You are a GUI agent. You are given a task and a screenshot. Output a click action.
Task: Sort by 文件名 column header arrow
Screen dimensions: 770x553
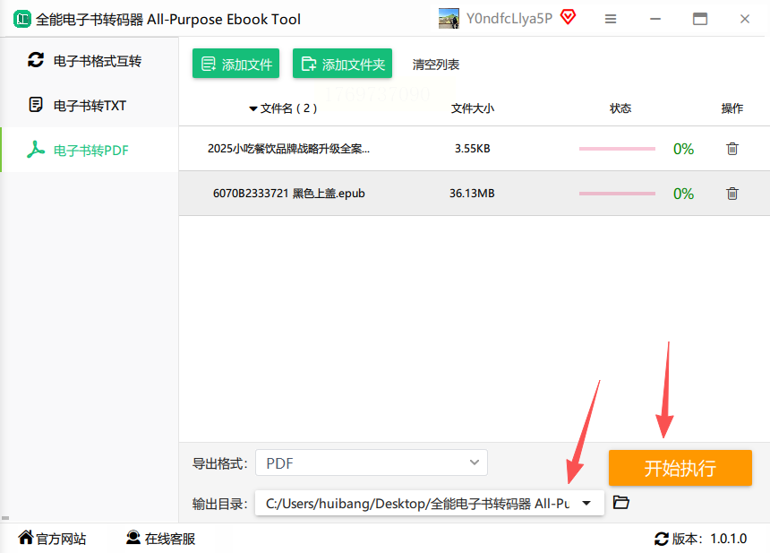(x=252, y=108)
